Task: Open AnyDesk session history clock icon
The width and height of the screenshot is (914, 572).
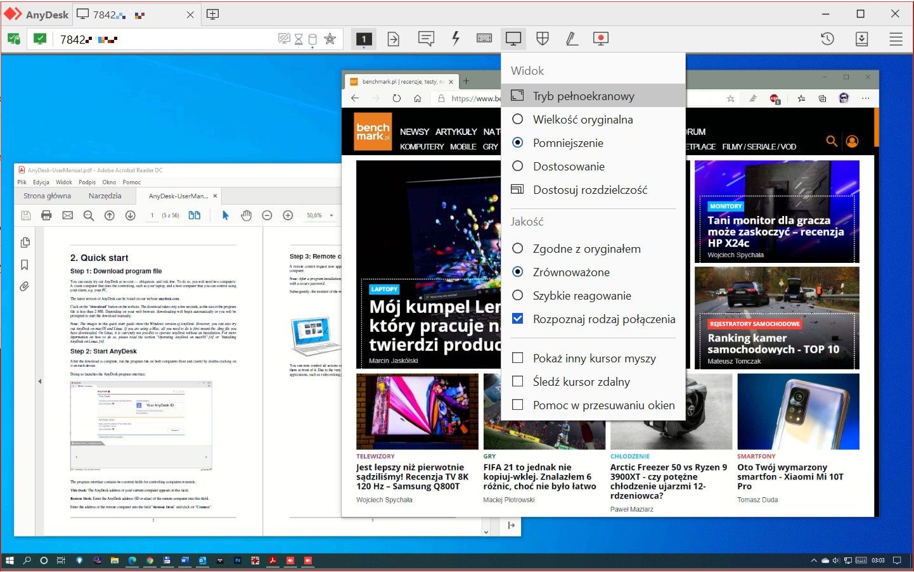Action: (827, 39)
